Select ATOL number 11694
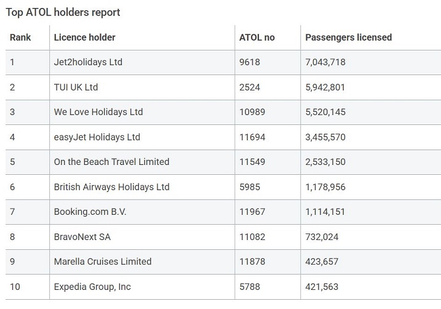441x309 pixels. [252, 137]
